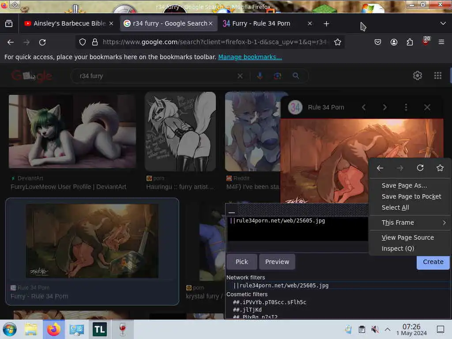Open the clock showing 07:26
Image resolution: width=452 pixels, height=339 pixels.
(x=411, y=329)
